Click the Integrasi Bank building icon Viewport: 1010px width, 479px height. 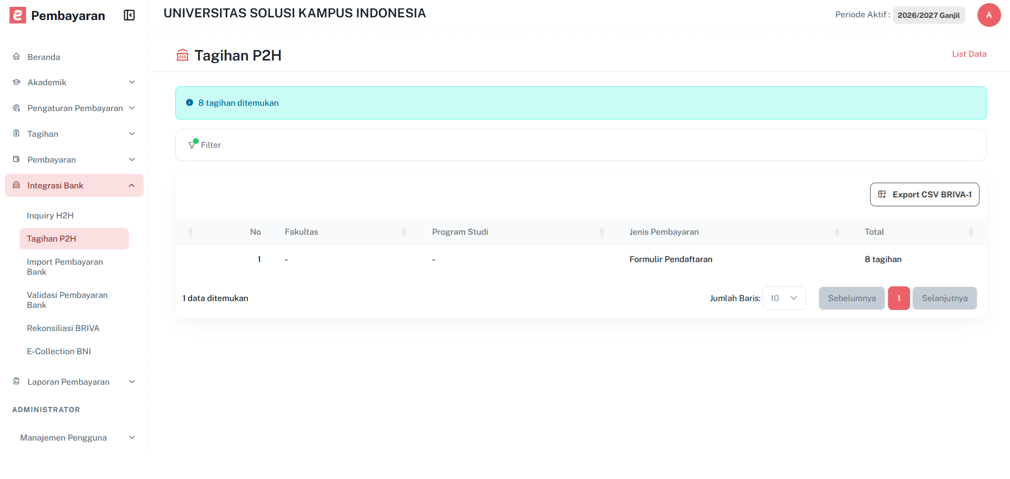click(16, 185)
